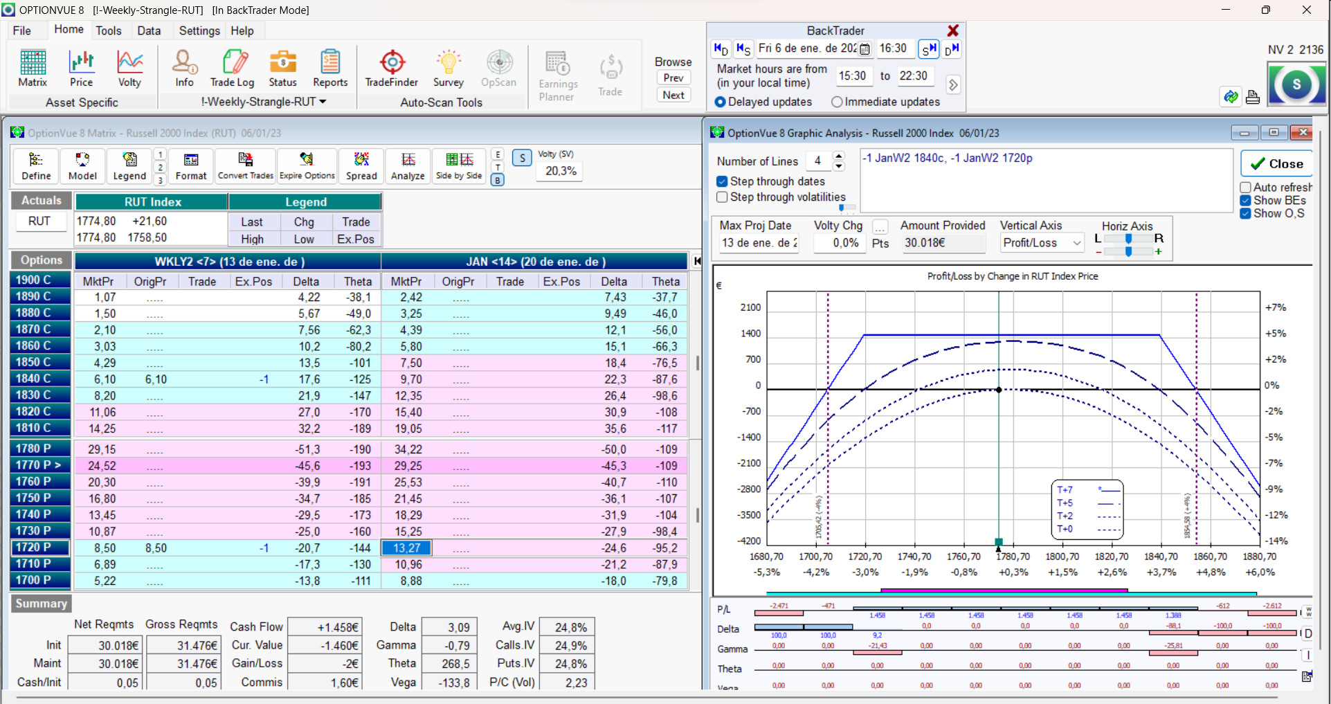
Task: Click the green Close button
Action: pos(1276,164)
